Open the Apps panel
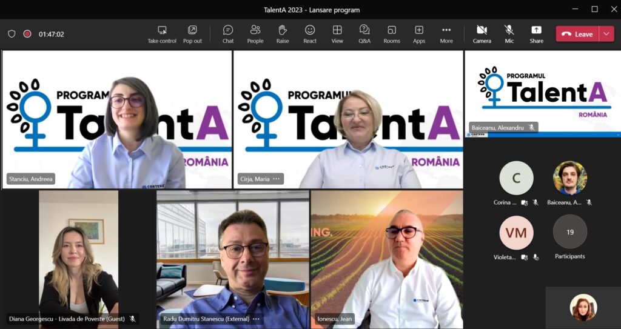This screenshot has width=621, height=329. click(x=419, y=35)
